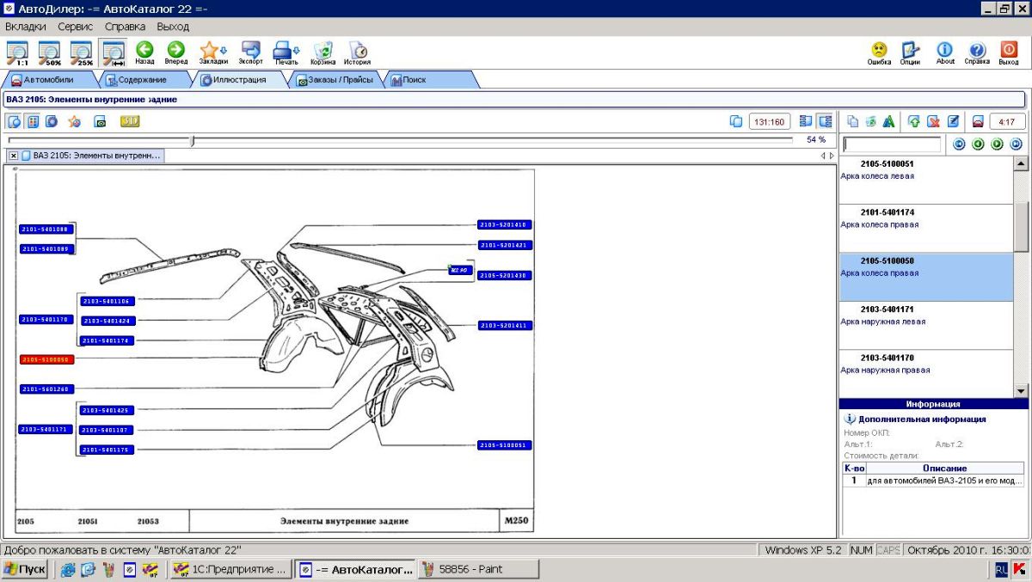This screenshot has height=582, width=1032.
Task: Click the 2103-5201410 diagram label
Action: 503,224
